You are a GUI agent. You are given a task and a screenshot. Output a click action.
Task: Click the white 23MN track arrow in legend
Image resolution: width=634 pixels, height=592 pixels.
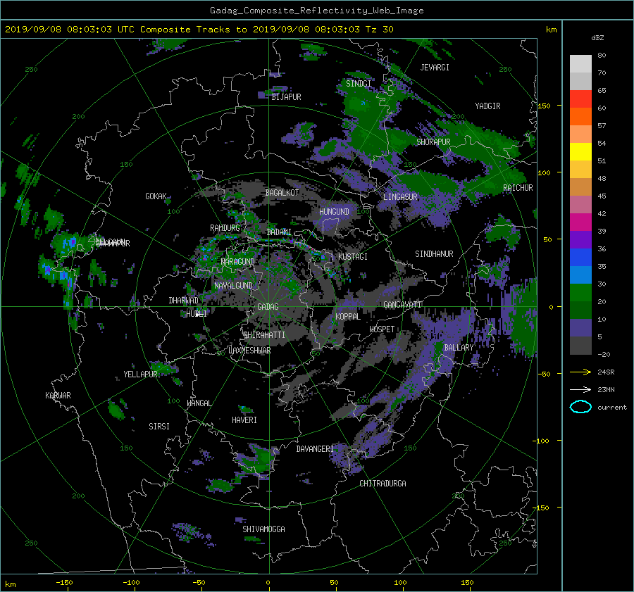(580, 389)
